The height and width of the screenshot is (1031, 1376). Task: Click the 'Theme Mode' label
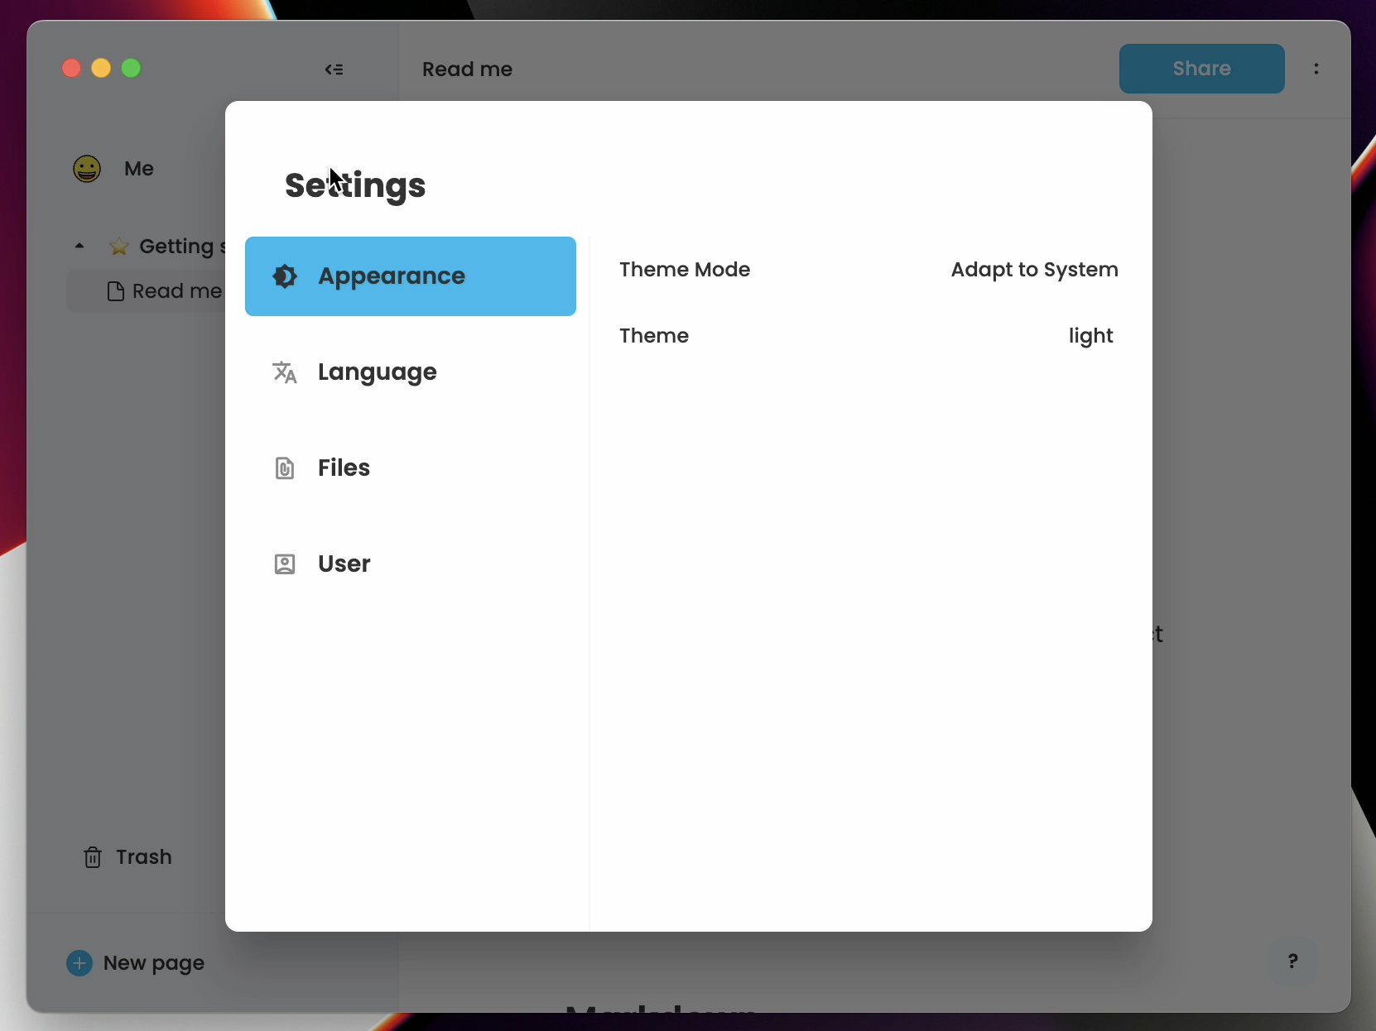click(x=685, y=270)
